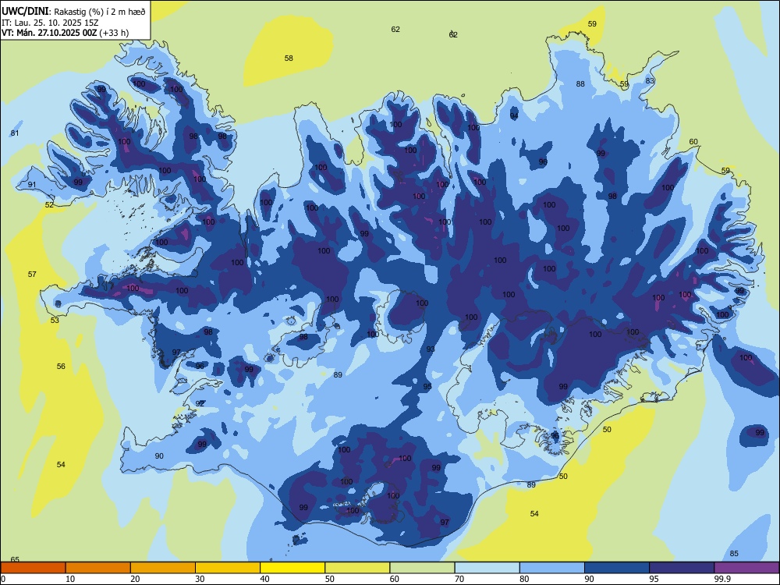This screenshot has width=780, height=585.
Task: Click the 'VT: Mán. 27.10.2025 00Z (+33 h)' line
Action: (x=65, y=33)
